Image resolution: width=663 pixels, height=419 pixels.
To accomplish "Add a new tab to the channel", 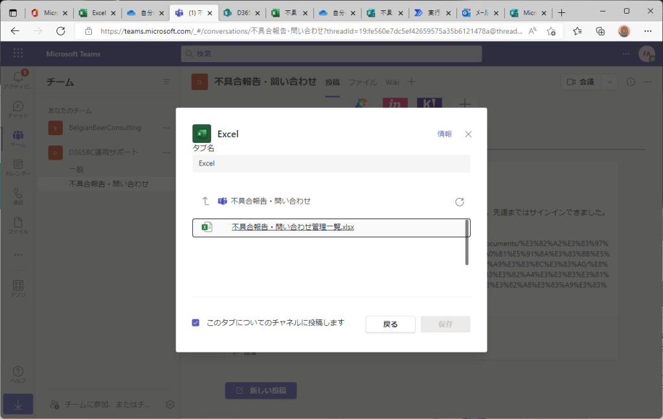I will click(411, 82).
